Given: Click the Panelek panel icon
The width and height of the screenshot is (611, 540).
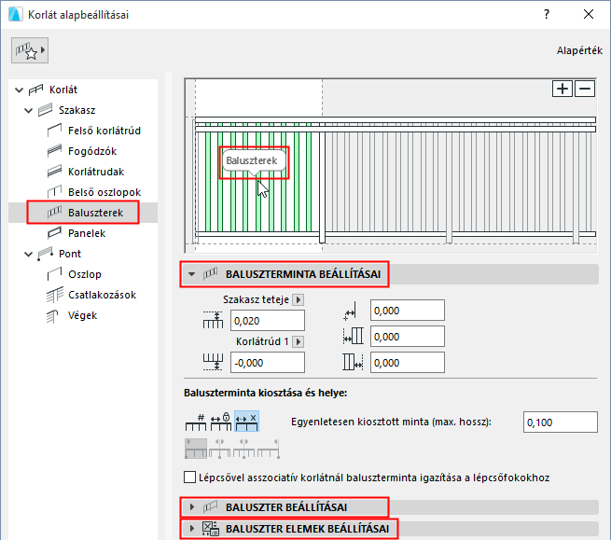Looking at the screenshot, I should tap(54, 233).
